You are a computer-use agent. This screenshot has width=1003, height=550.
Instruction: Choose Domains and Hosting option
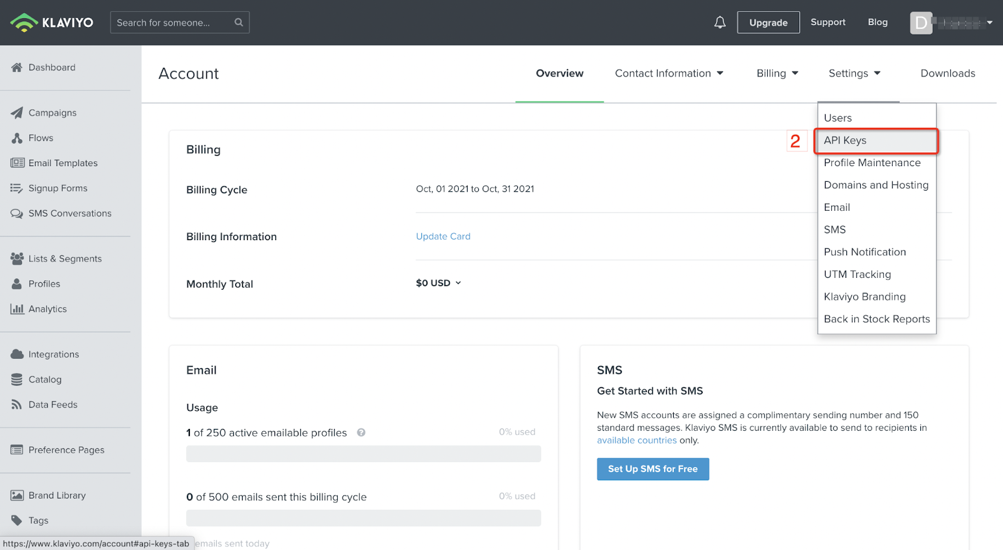(877, 185)
